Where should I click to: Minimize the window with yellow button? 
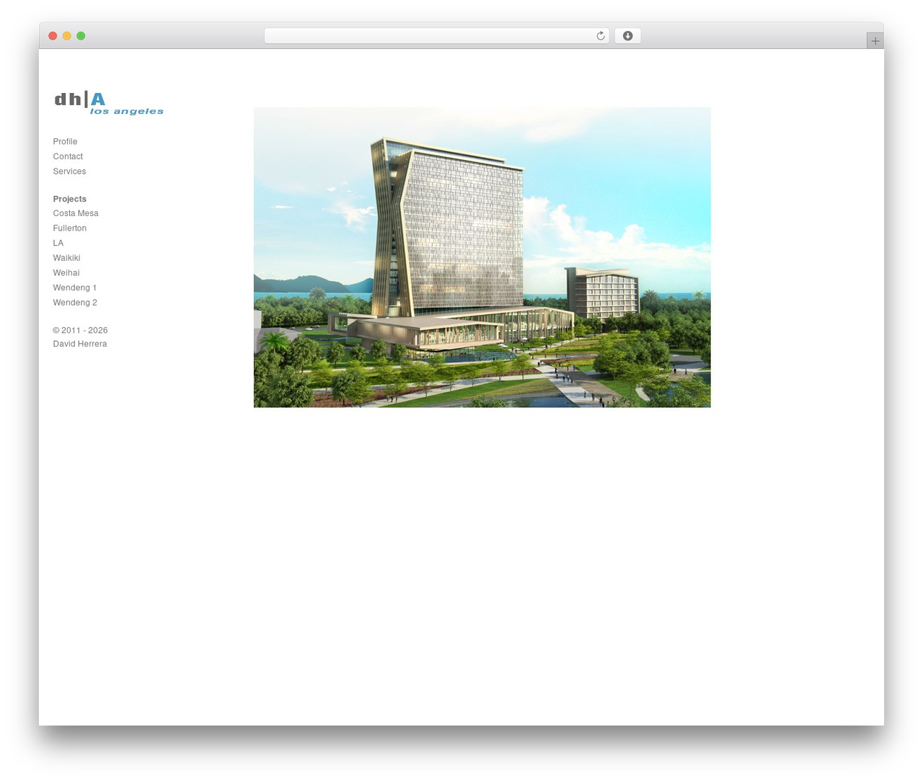coord(66,36)
